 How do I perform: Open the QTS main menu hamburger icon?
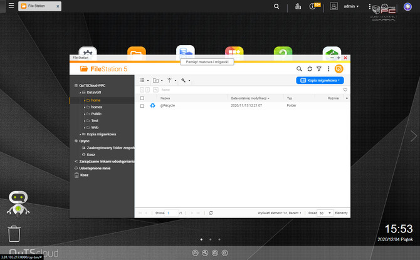tap(11, 6)
